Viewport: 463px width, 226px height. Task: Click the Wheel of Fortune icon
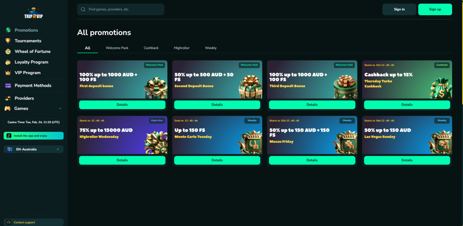8,51
